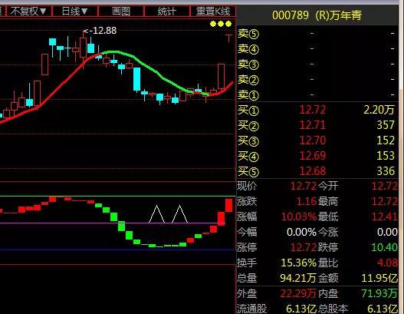Select the 画图 drawing tool button
Viewport: 404px width, 314px height.
coord(121,12)
